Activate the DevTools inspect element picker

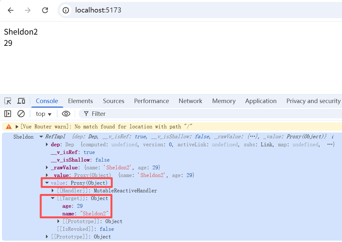click(8, 101)
